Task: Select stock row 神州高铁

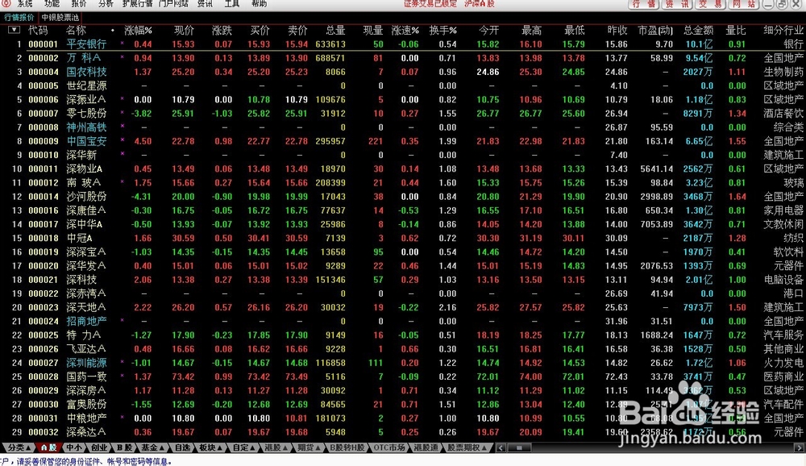Action: click(403, 127)
